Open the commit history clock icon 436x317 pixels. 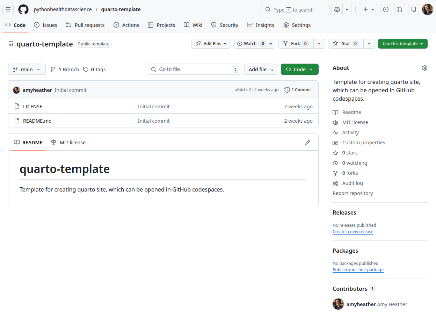click(x=286, y=89)
